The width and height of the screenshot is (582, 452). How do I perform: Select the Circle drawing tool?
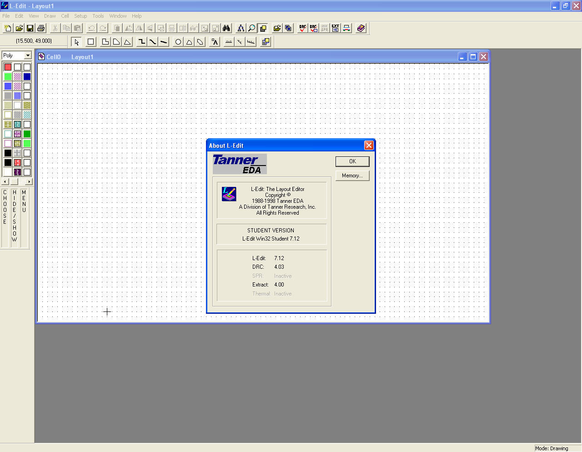click(x=178, y=42)
